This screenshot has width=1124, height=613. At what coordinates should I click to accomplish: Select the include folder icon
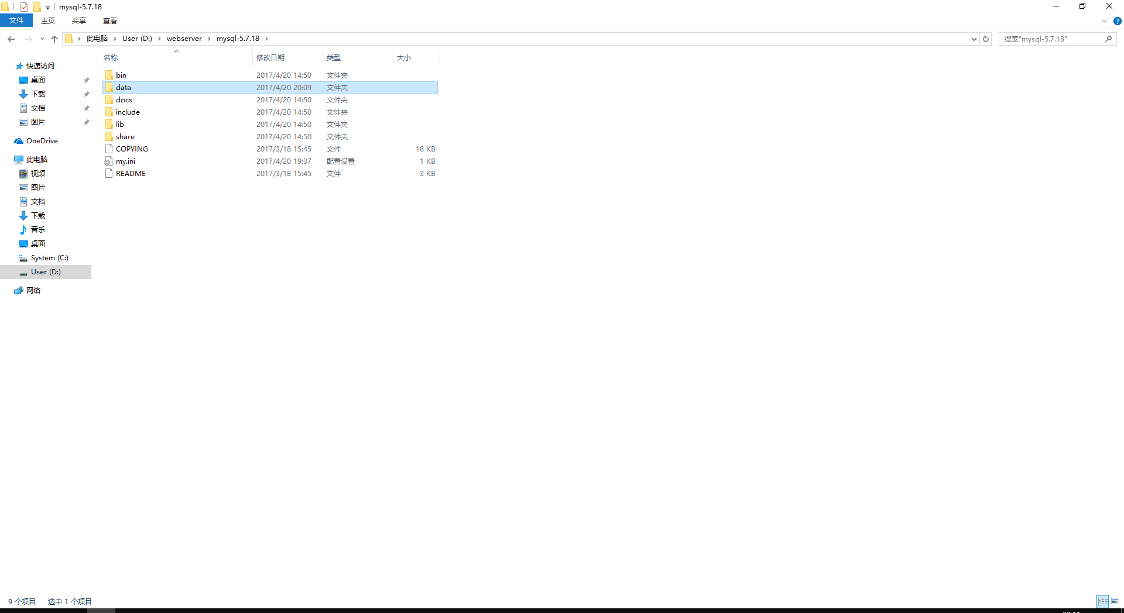(x=109, y=112)
